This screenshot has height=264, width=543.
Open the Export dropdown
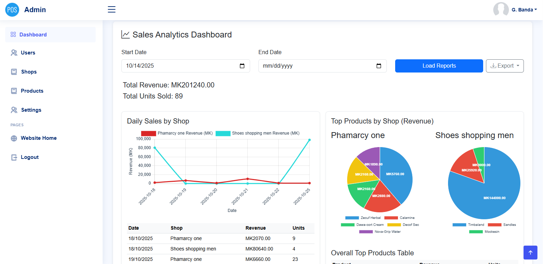tap(504, 66)
